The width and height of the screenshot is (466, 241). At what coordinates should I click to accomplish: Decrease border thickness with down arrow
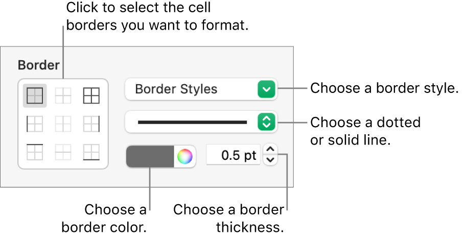click(x=271, y=160)
